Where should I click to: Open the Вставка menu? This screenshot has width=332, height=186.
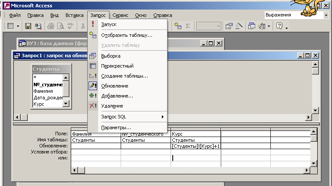[74, 15]
